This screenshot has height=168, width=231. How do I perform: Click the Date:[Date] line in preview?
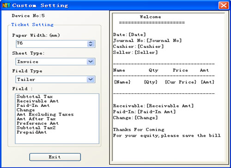tap(129, 35)
